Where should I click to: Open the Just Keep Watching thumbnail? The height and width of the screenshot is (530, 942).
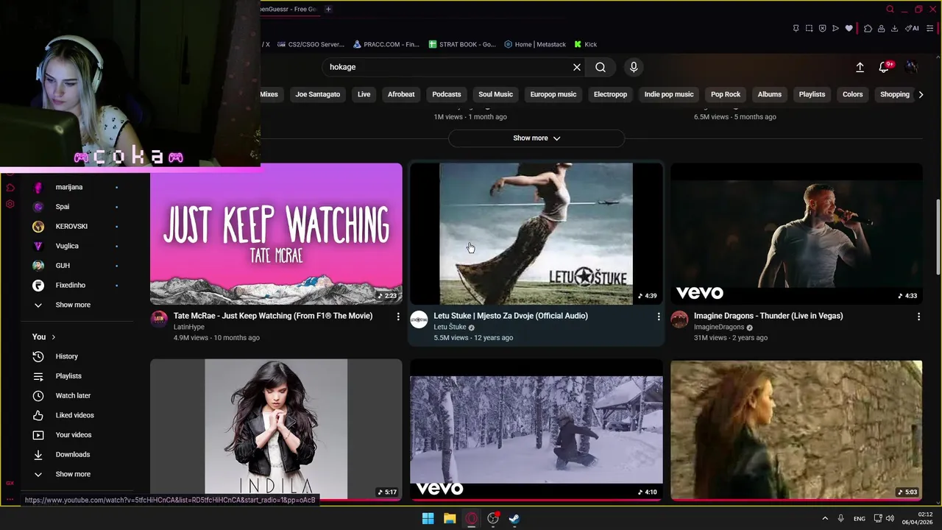276,233
